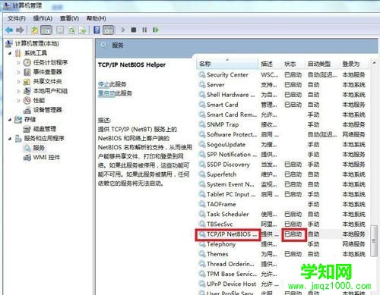Viewport: 380px width, 295px height.
Task: Collapse the 服务和应用程序 tree node
Action: point(10,139)
